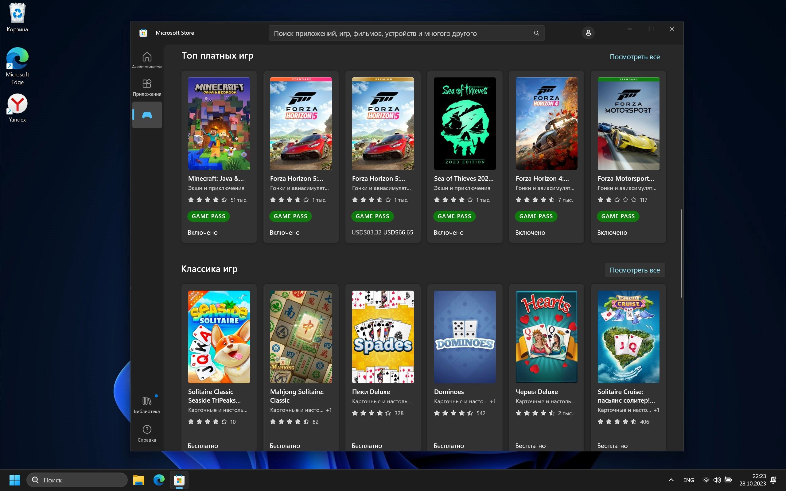Open the ENG language switcher
Viewport: 786px width, 491px height.
click(x=688, y=480)
